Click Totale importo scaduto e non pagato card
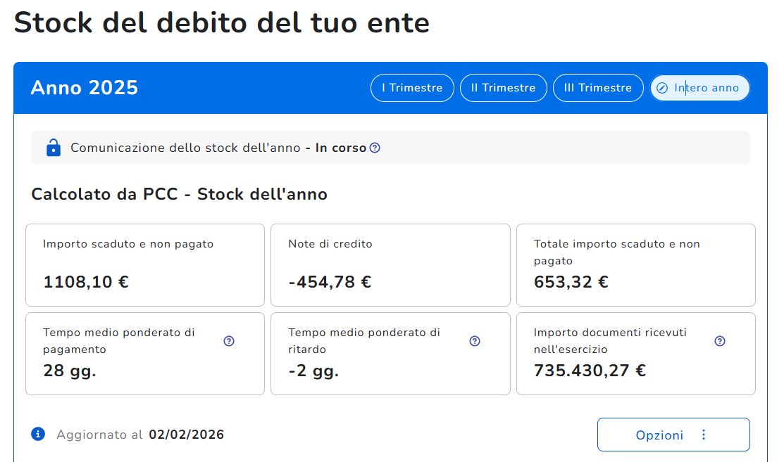The height and width of the screenshot is (462, 784). (x=635, y=264)
